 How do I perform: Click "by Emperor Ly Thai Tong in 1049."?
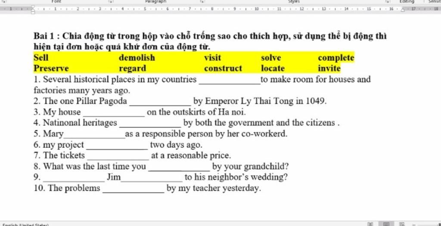click(260, 101)
